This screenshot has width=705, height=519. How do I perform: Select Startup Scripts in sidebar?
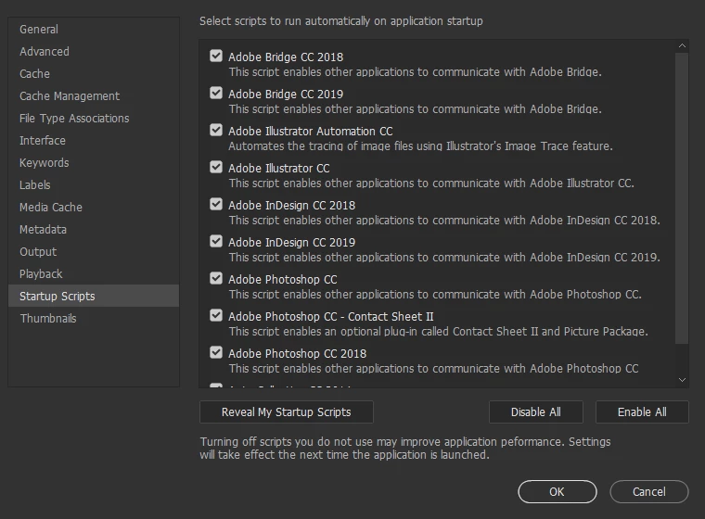(94, 297)
